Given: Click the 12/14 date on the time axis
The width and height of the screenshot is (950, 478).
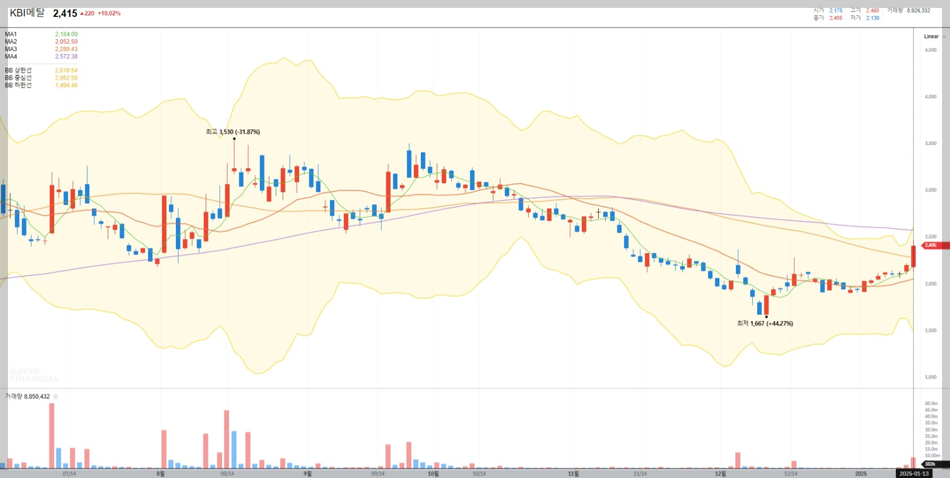Looking at the screenshot, I should tap(791, 473).
